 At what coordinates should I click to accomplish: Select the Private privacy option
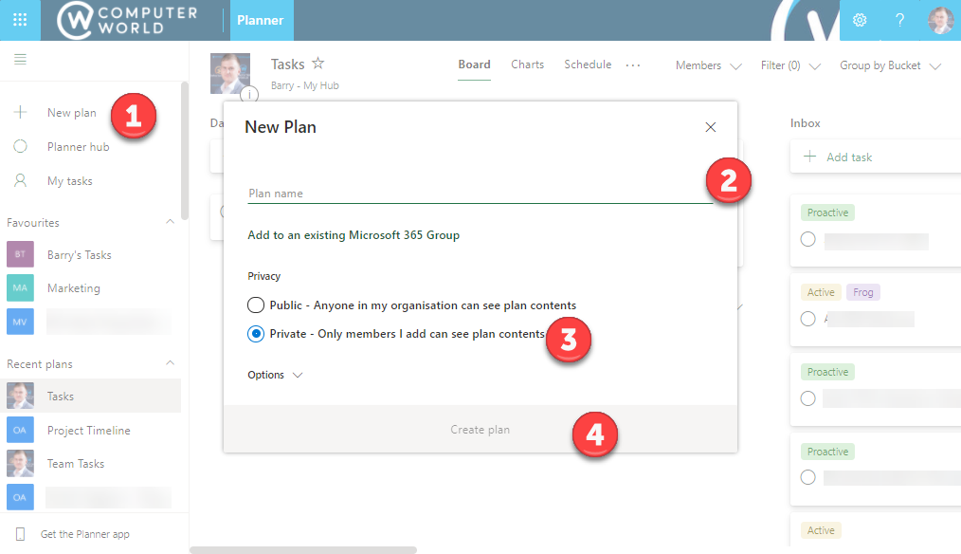256,334
